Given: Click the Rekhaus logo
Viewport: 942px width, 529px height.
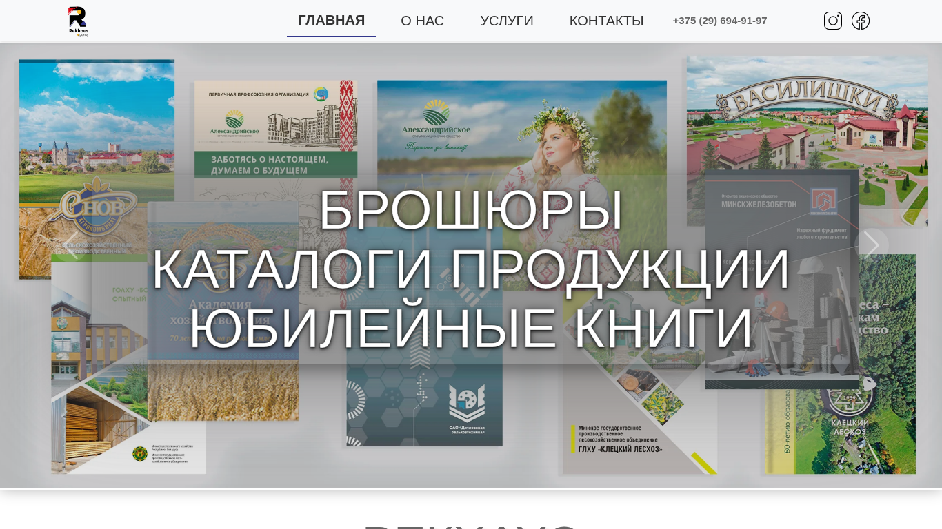Looking at the screenshot, I should [x=78, y=21].
